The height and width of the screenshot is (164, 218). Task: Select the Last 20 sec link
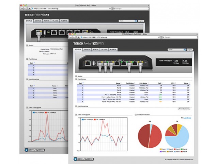187,118
